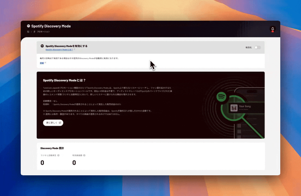Click the help icon next to ラジオと自動再生
The width and height of the screenshot is (301, 196).
click(58, 155)
